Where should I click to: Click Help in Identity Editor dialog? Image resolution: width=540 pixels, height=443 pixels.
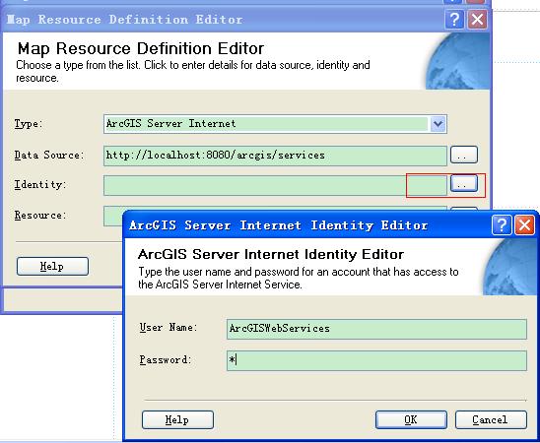tap(177, 419)
